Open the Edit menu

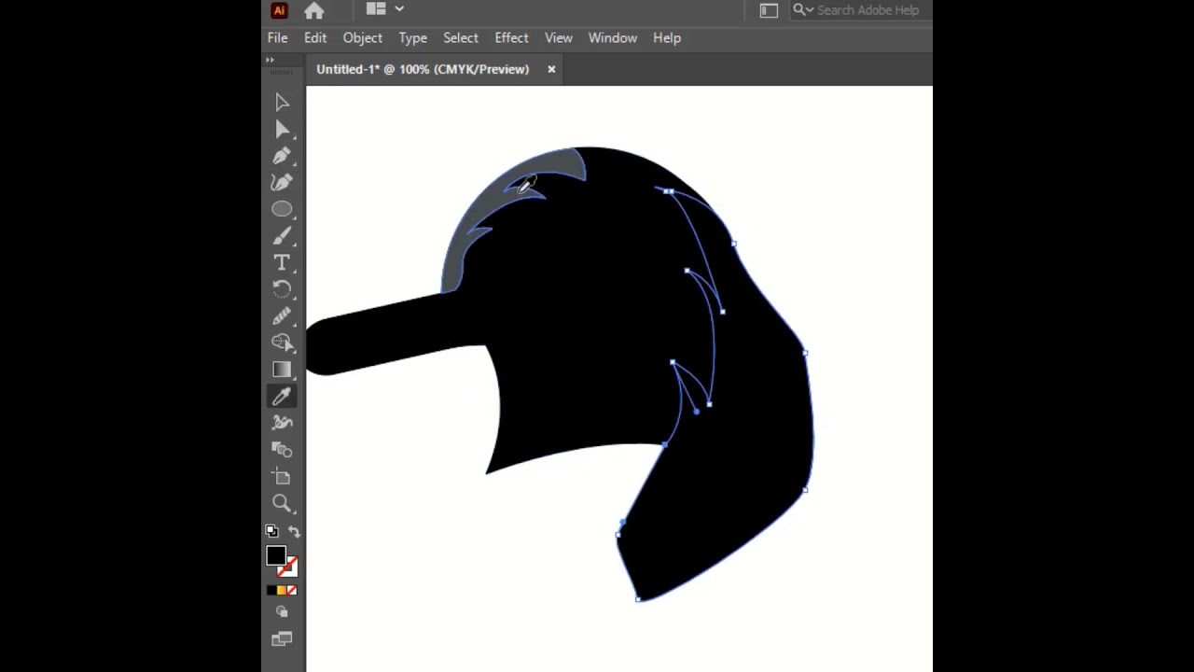coord(315,38)
